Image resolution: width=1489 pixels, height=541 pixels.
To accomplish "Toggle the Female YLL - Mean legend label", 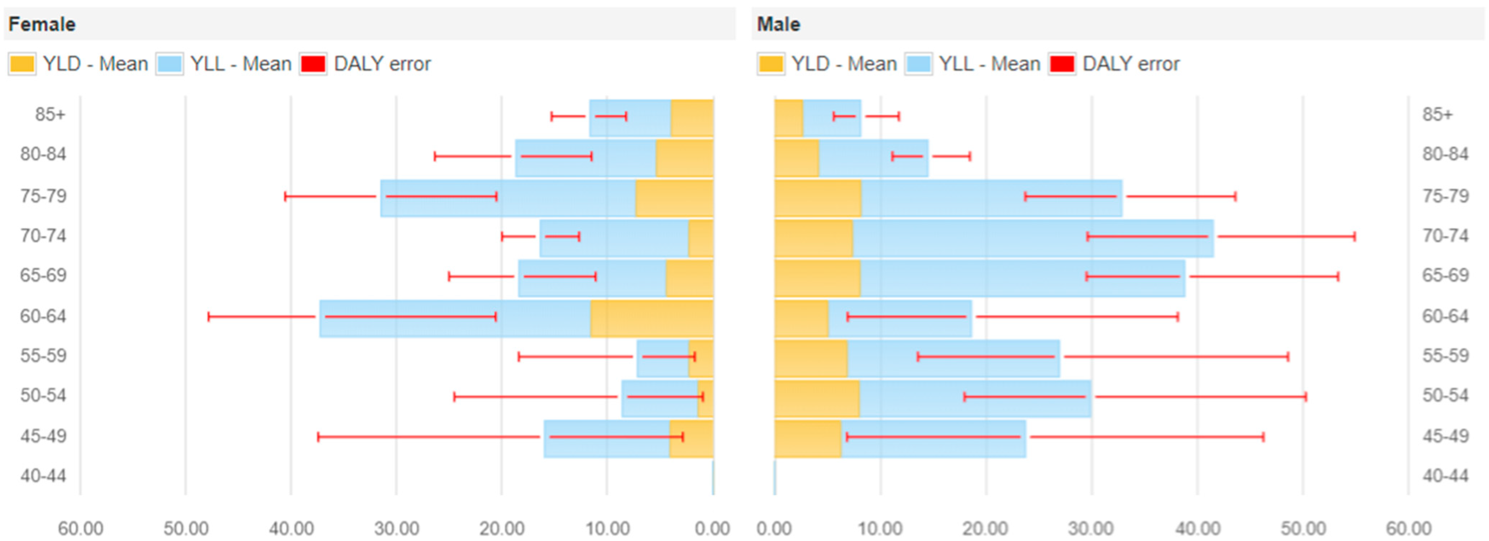I will (x=240, y=63).
